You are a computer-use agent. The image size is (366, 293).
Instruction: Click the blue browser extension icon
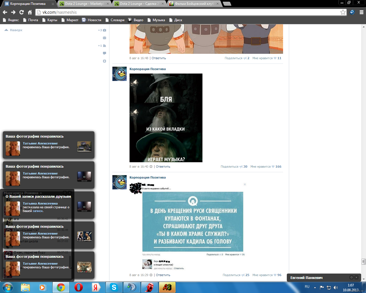[352, 12]
